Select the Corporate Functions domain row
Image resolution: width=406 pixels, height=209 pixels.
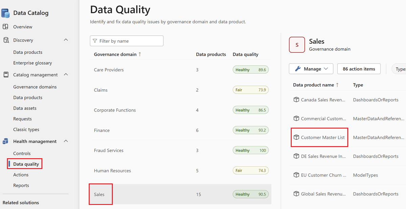[181, 110]
